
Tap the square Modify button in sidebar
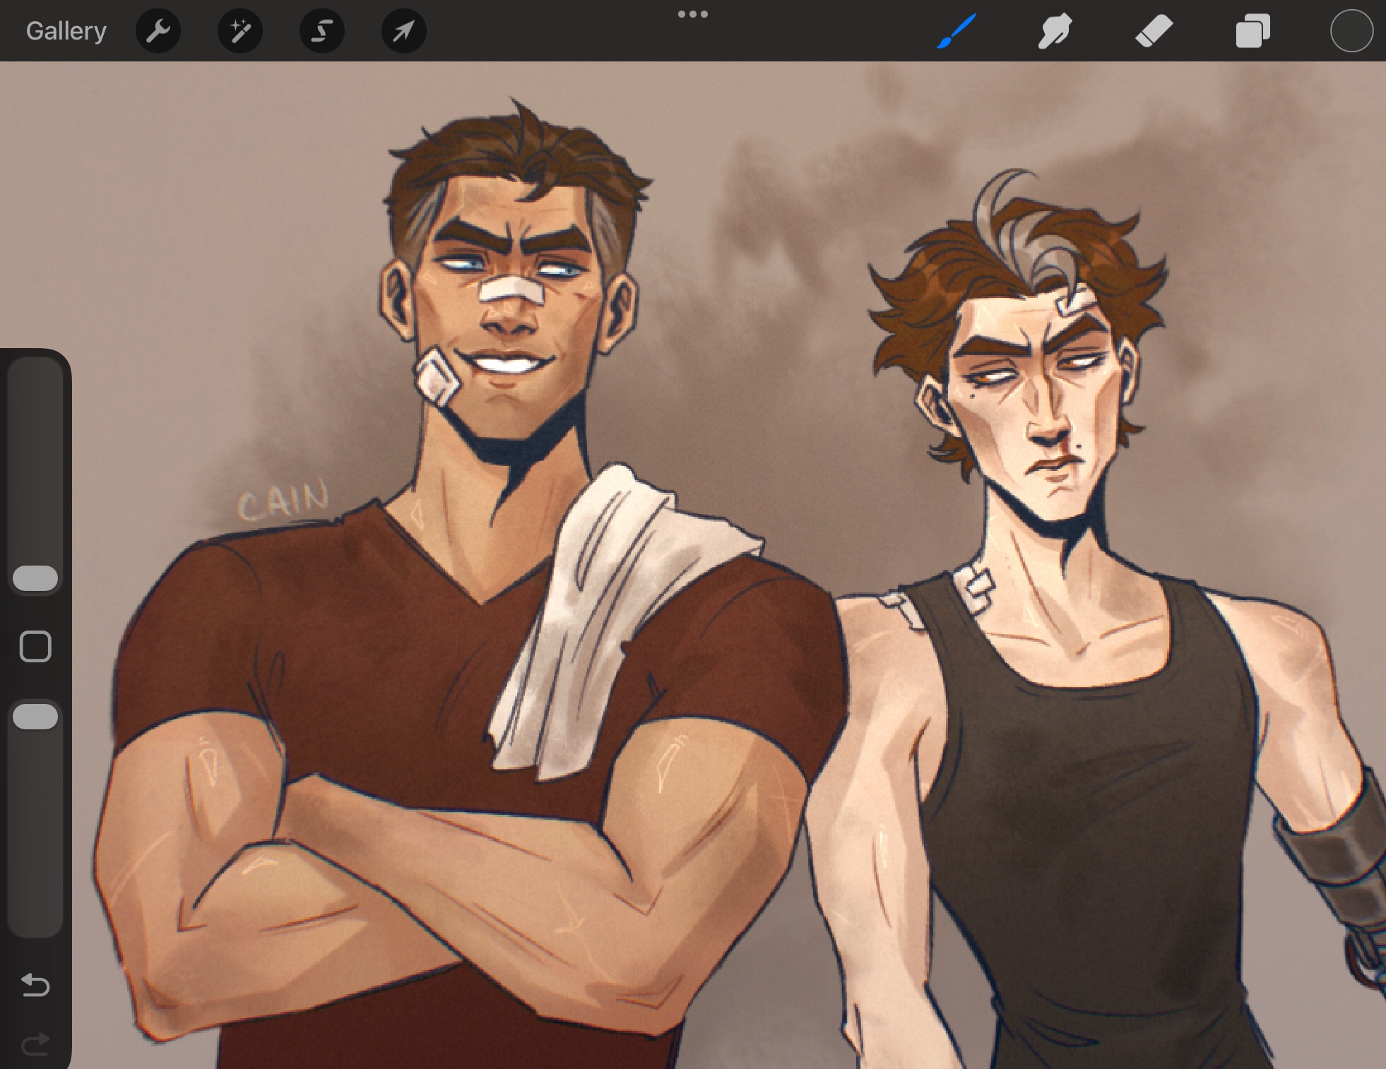click(x=35, y=646)
